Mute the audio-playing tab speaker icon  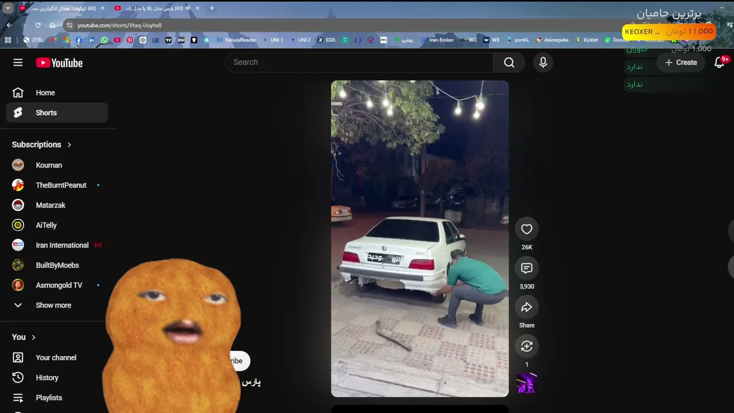pos(188,8)
